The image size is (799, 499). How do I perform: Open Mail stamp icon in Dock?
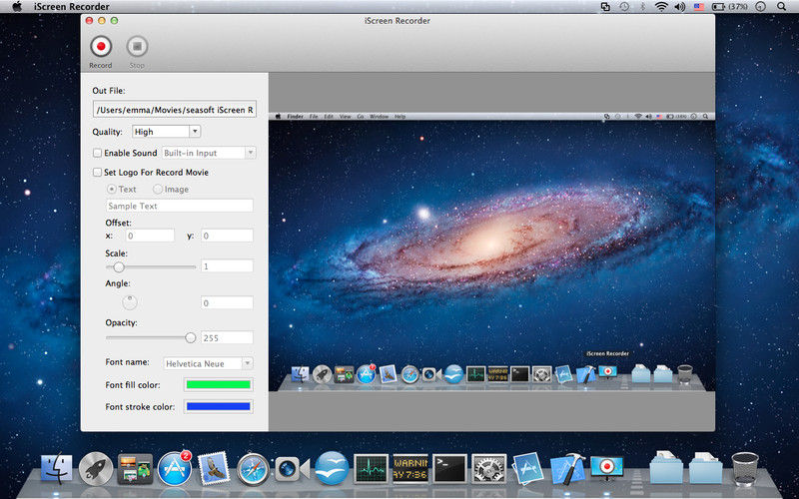(x=214, y=468)
